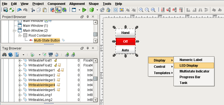The height and width of the screenshot is (105, 224).
Task: Open the Templates submenu
Action: [x=161, y=73]
